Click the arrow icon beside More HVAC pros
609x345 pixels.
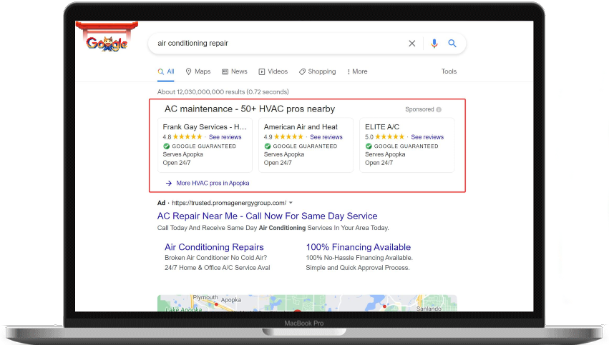[169, 183]
